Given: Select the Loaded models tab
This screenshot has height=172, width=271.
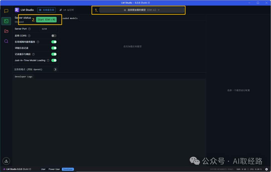Looking at the screenshot, I should point(69,18).
